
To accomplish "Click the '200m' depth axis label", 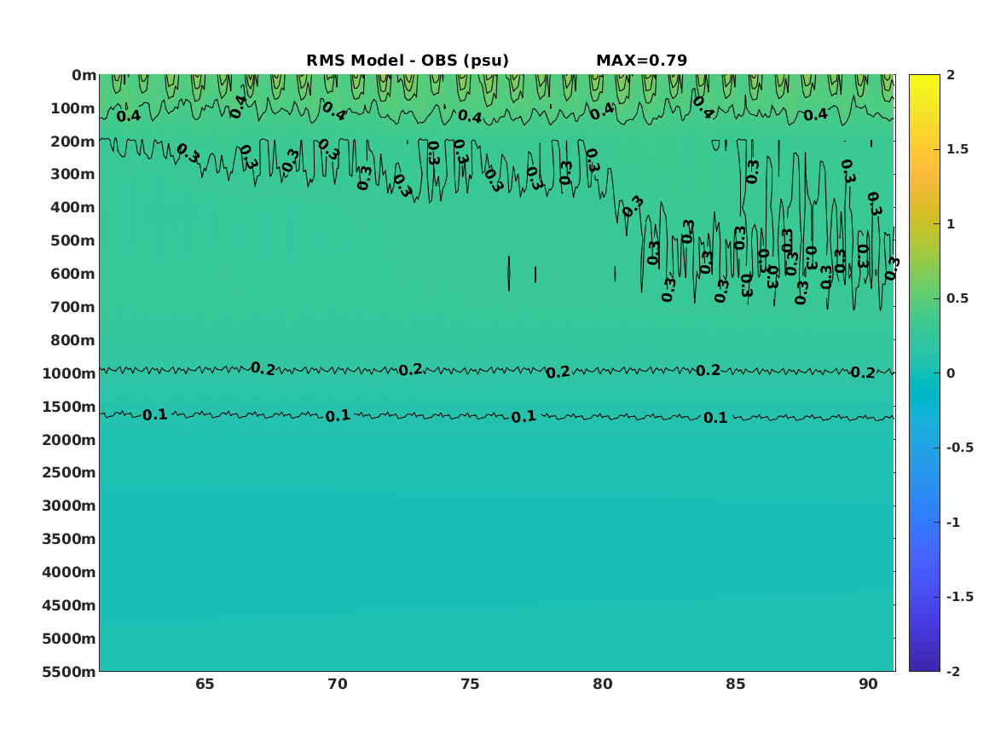I will (x=73, y=142).
